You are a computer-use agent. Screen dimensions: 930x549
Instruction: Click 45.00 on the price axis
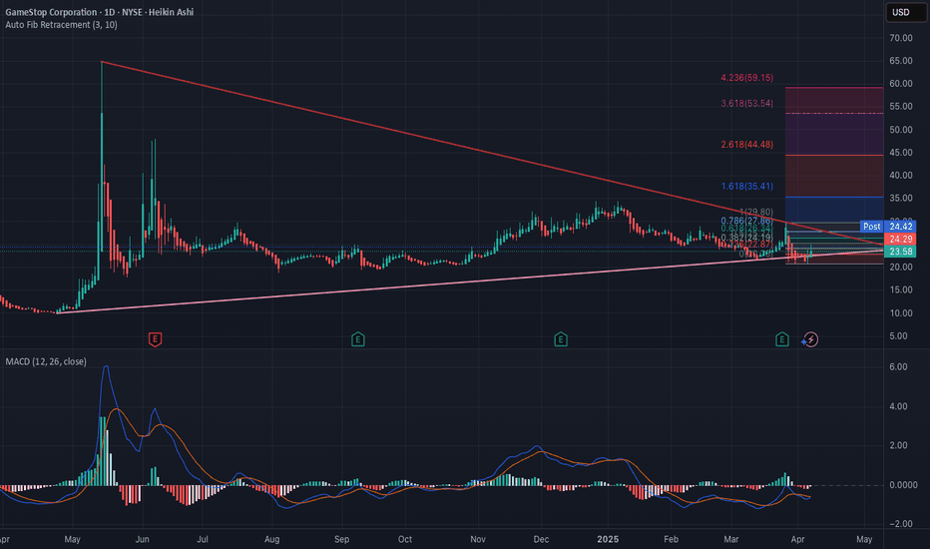pyautogui.click(x=900, y=153)
